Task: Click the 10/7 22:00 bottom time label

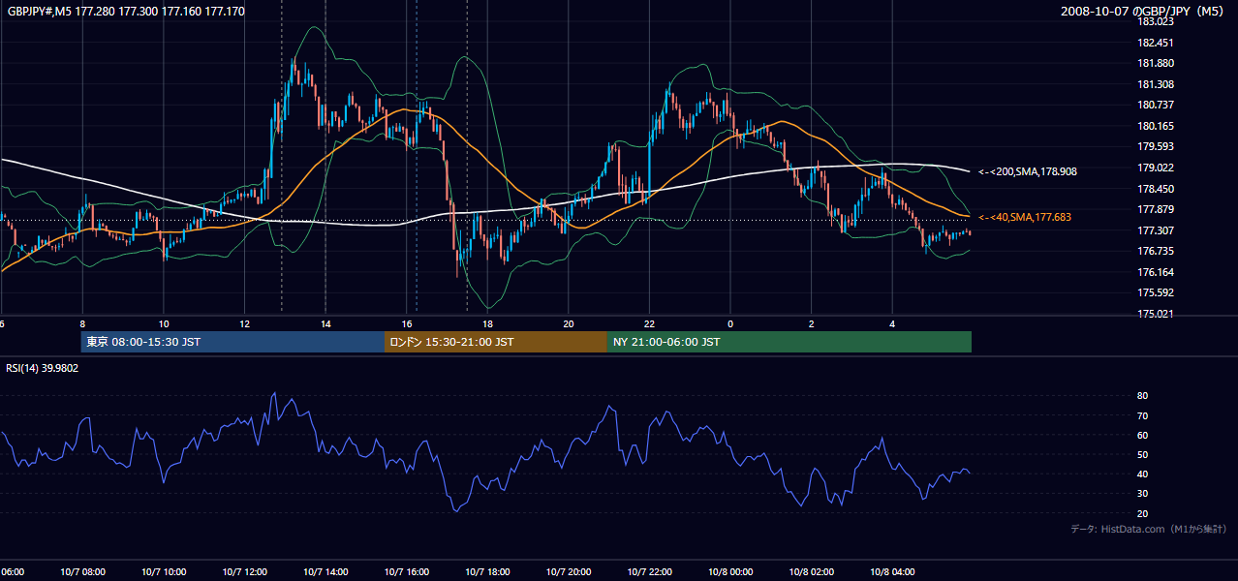Action: 649,572
